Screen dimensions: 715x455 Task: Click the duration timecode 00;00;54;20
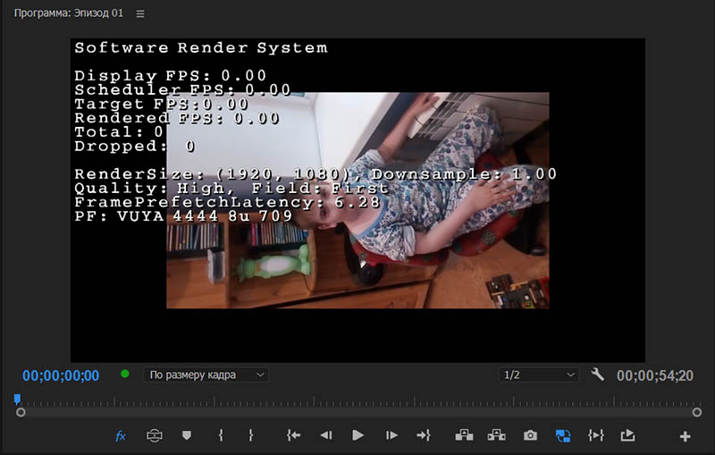point(655,375)
